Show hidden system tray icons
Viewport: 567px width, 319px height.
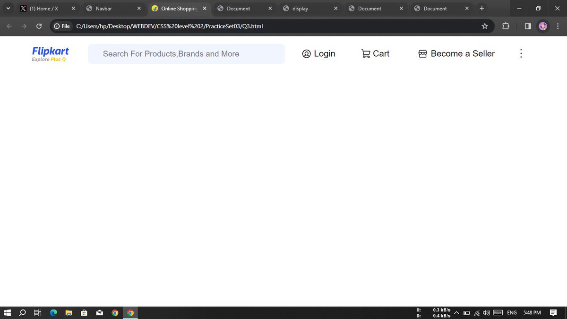click(x=456, y=313)
